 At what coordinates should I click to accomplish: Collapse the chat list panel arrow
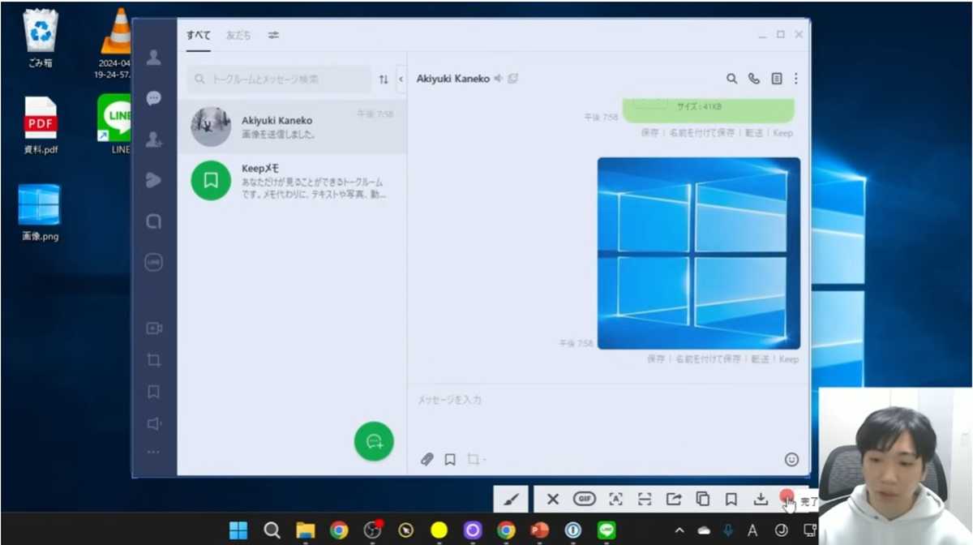coord(401,79)
